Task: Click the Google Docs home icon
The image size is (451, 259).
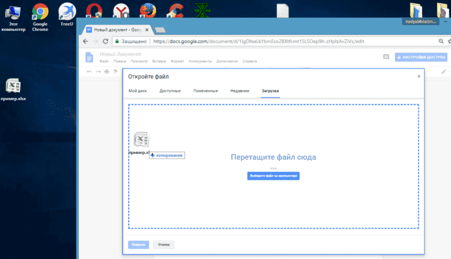Action: 90,57
